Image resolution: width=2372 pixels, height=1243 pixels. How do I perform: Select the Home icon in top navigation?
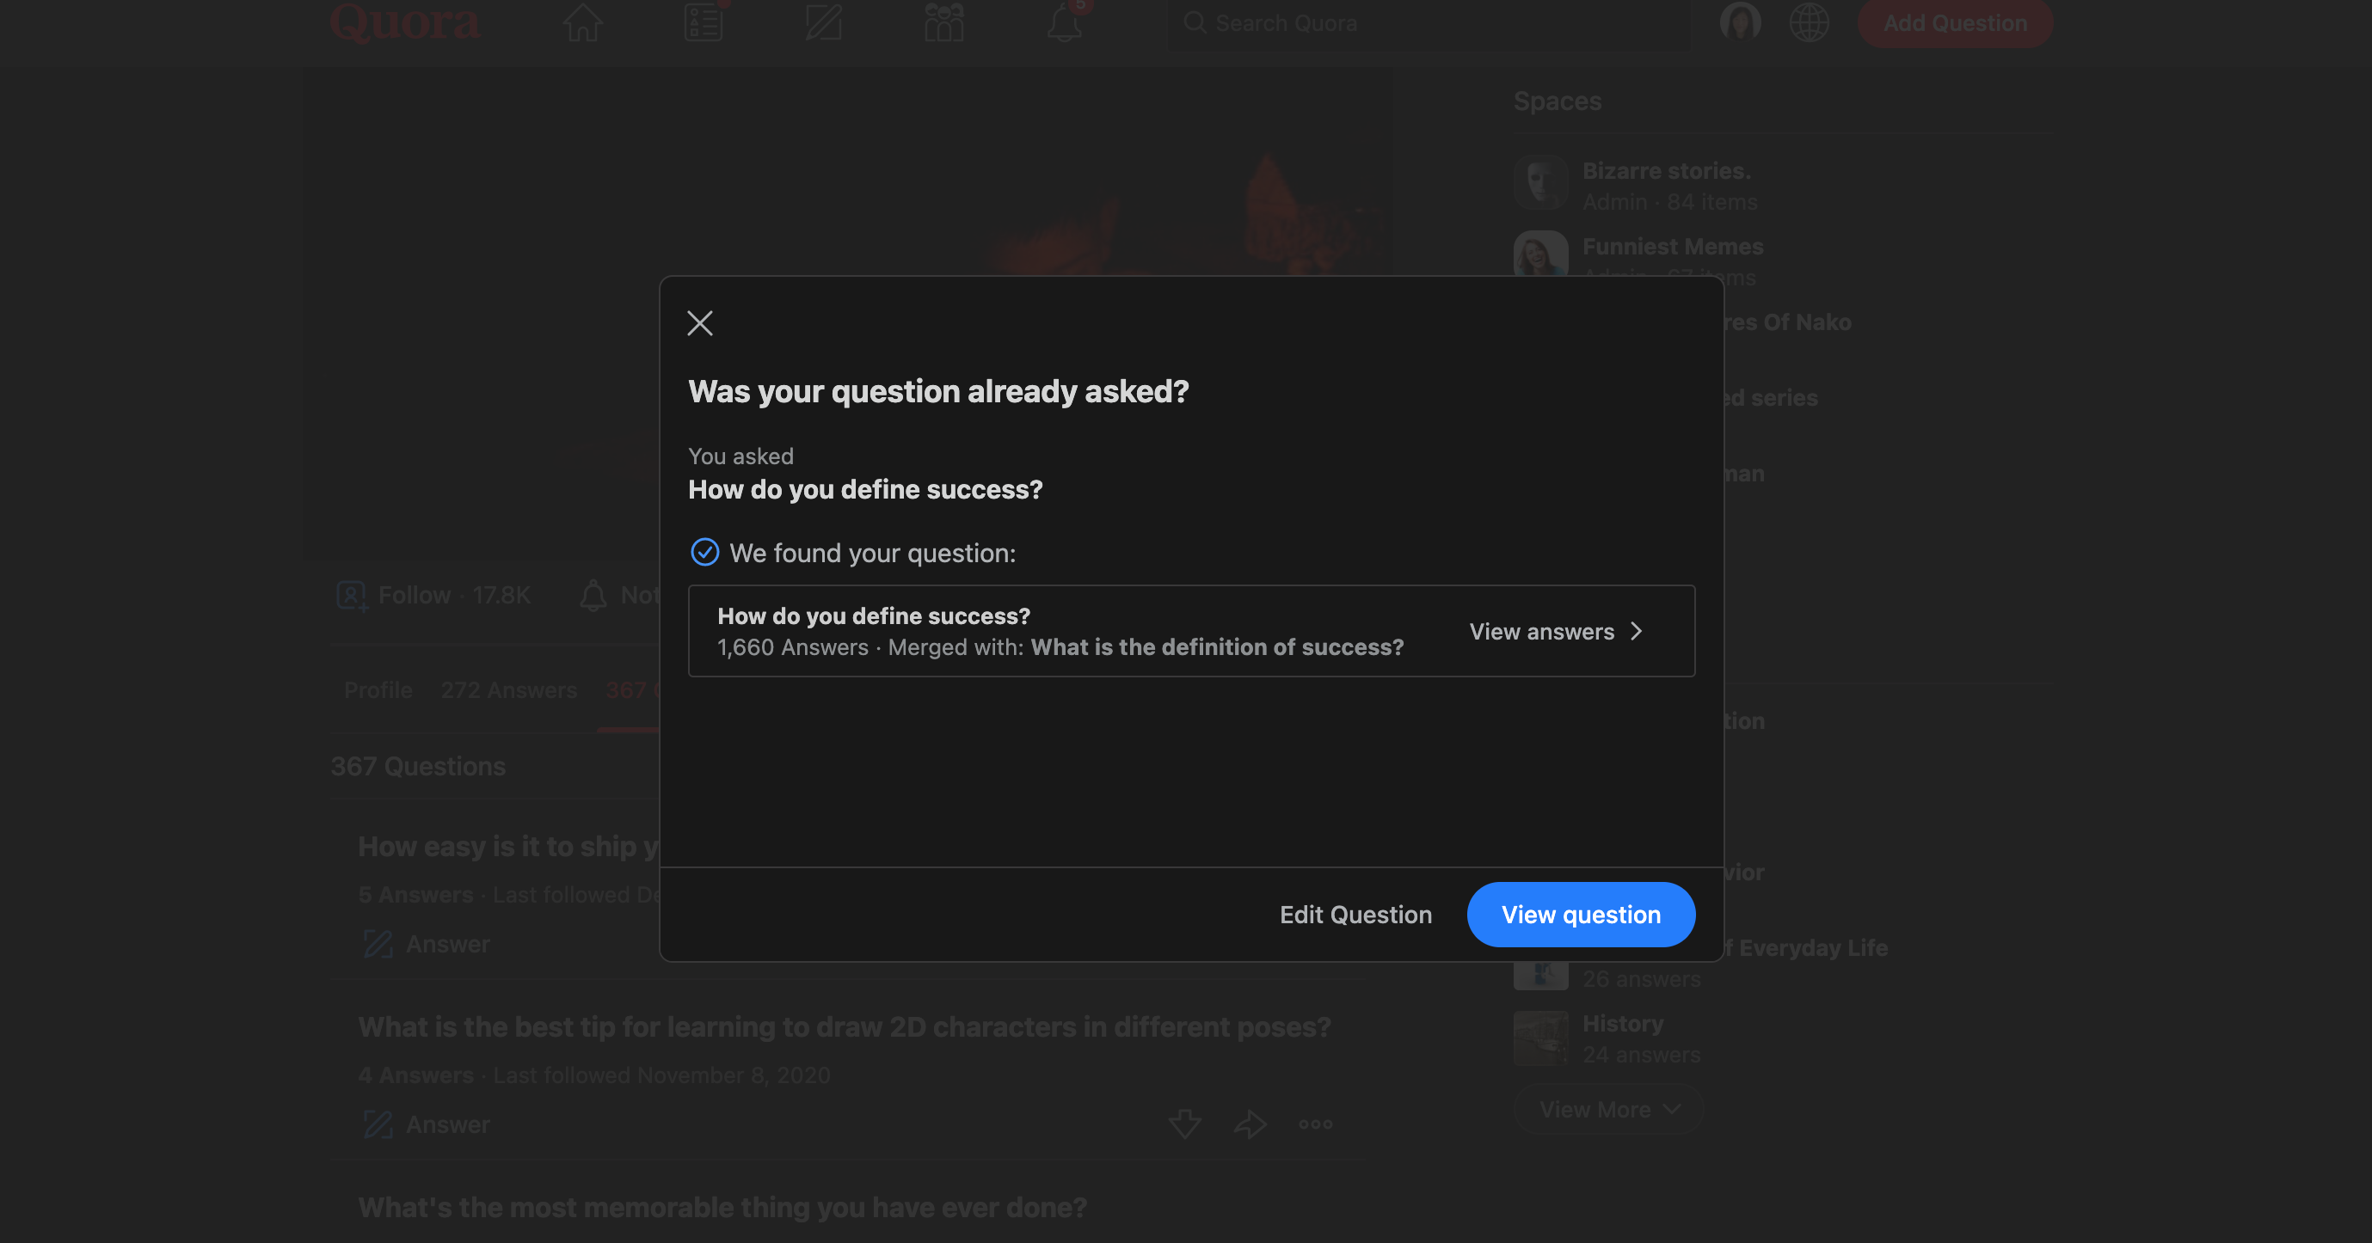coord(582,23)
